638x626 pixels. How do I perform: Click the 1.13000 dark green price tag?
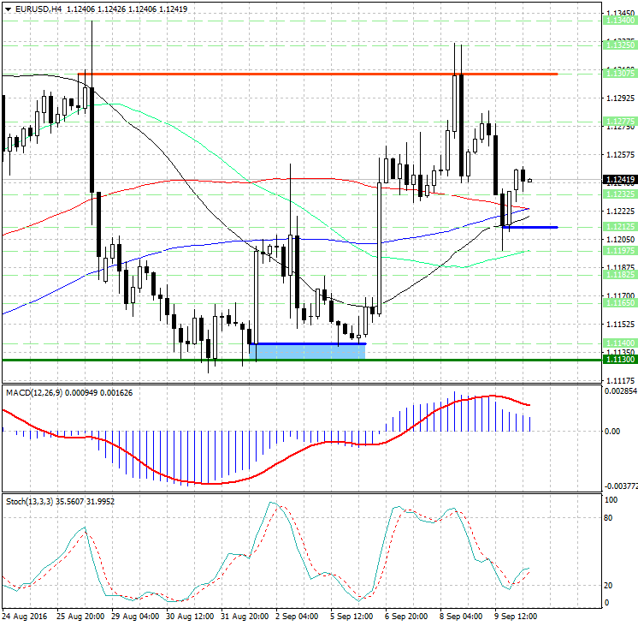tap(620, 360)
